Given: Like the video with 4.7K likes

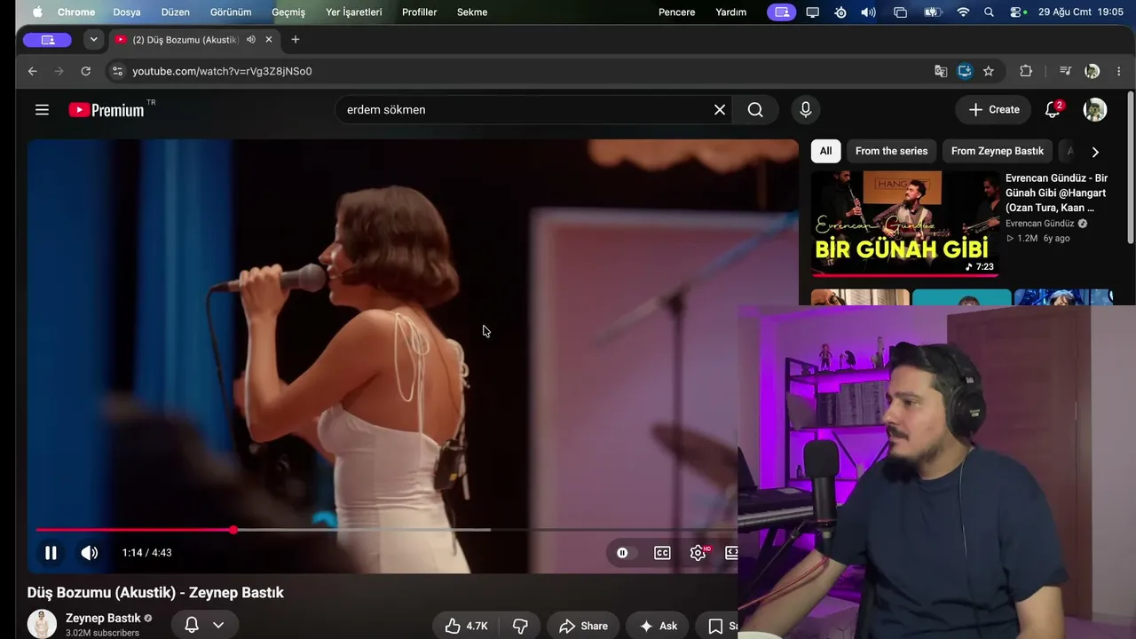Looking at the screenshot, I should pos(467,626).
